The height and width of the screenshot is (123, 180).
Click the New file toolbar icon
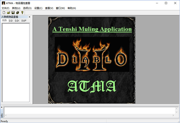tap(4, 13)
